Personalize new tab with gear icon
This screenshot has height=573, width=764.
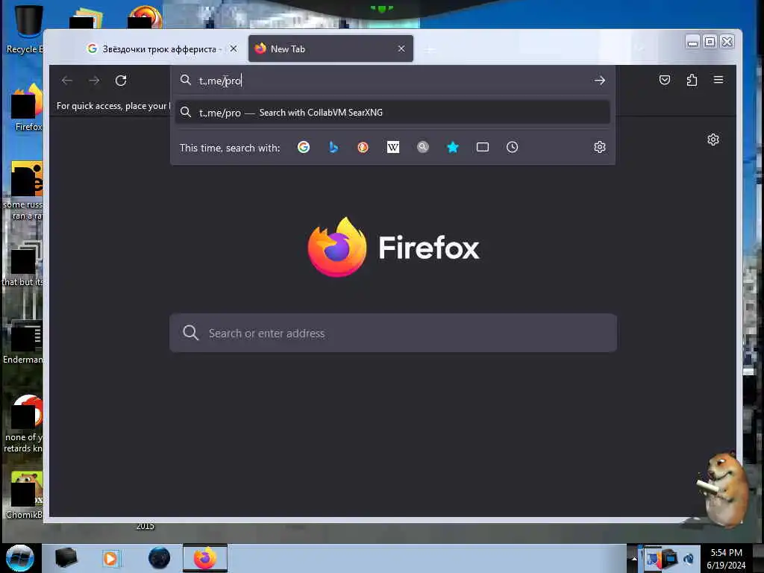pos(713,140)
